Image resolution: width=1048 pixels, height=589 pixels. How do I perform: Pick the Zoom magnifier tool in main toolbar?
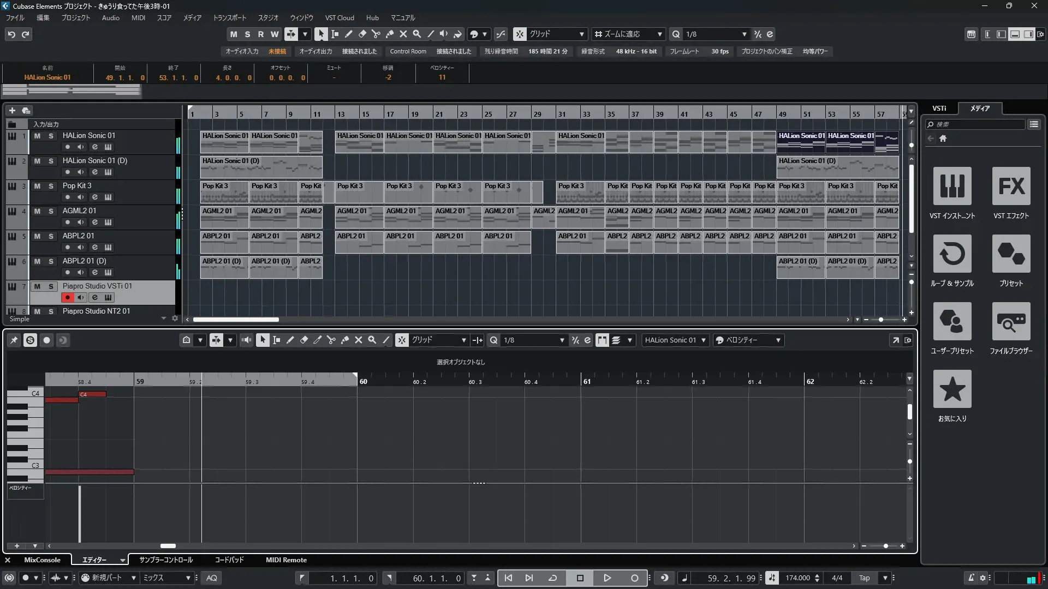417,34
